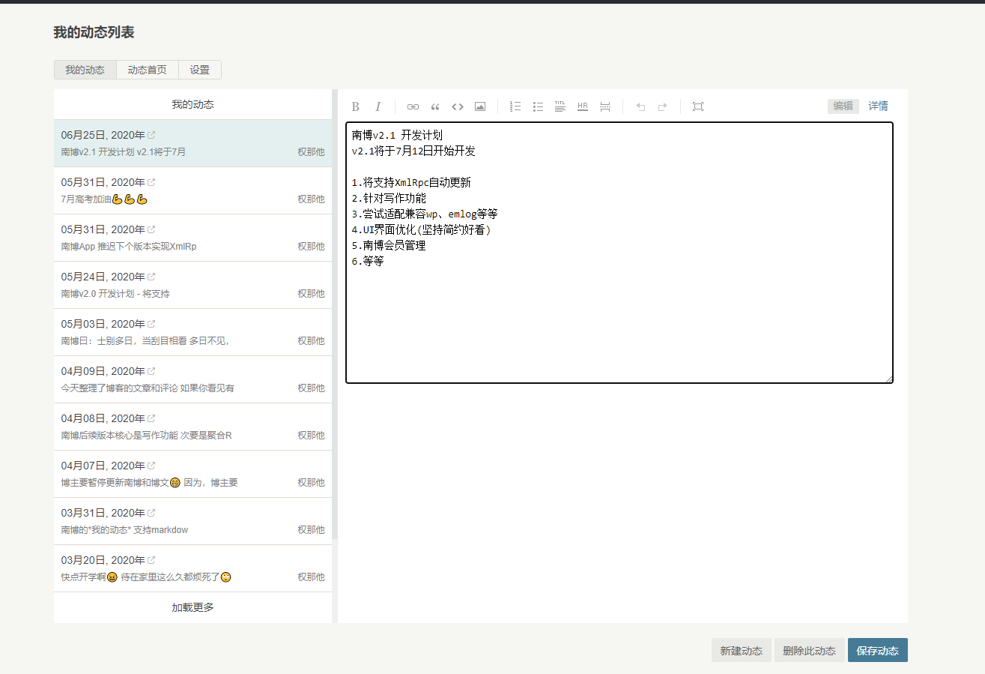Select post 南博的*我的动态* 支持markdow
This screenshot has height=674, width=985.
[x=193, y=521]
